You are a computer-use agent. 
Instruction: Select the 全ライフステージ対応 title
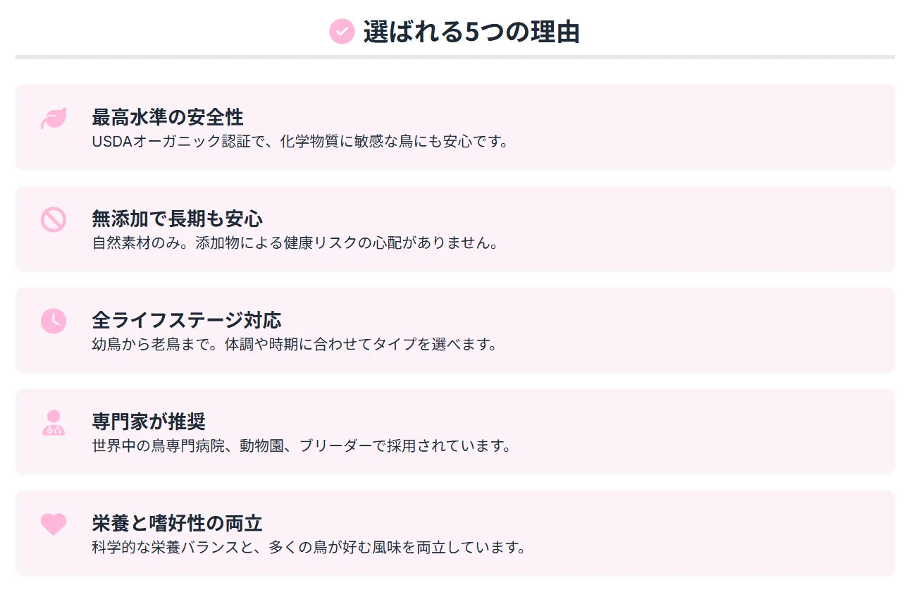click(x=187, y=320)
